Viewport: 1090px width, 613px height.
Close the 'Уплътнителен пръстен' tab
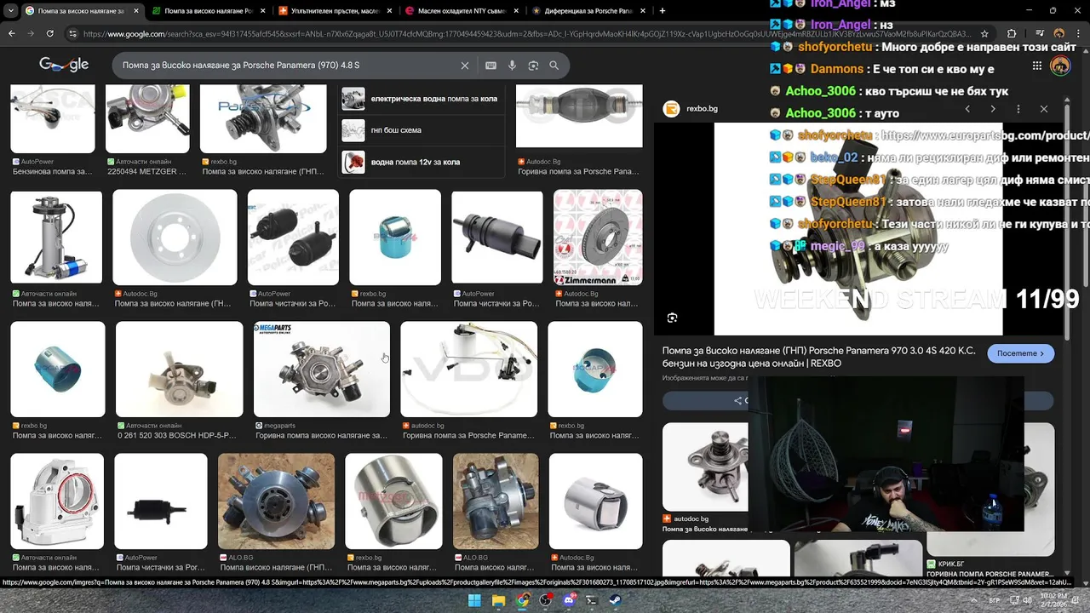(x=388, y=11)
